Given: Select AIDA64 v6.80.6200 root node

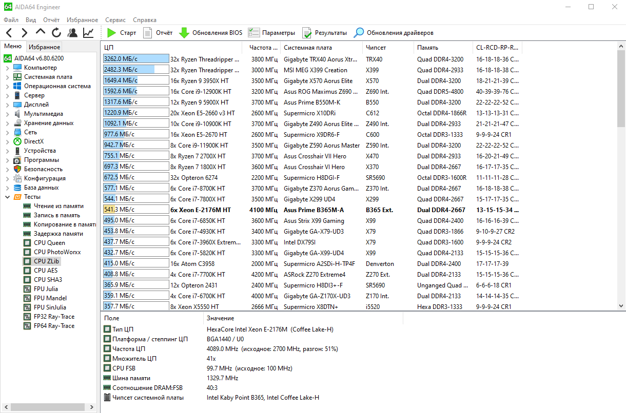Looking at the screenshot, I should point(33,58).
